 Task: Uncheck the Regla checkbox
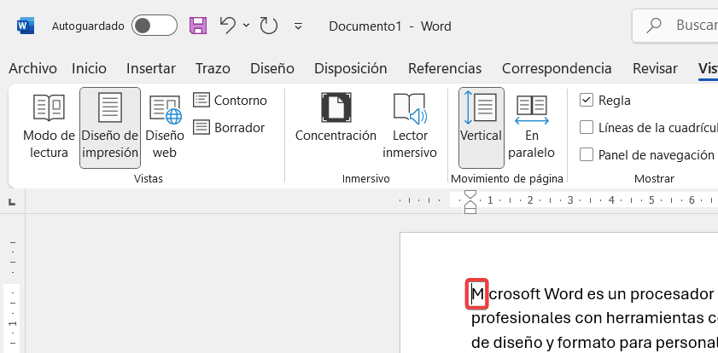tap(587, 100)
